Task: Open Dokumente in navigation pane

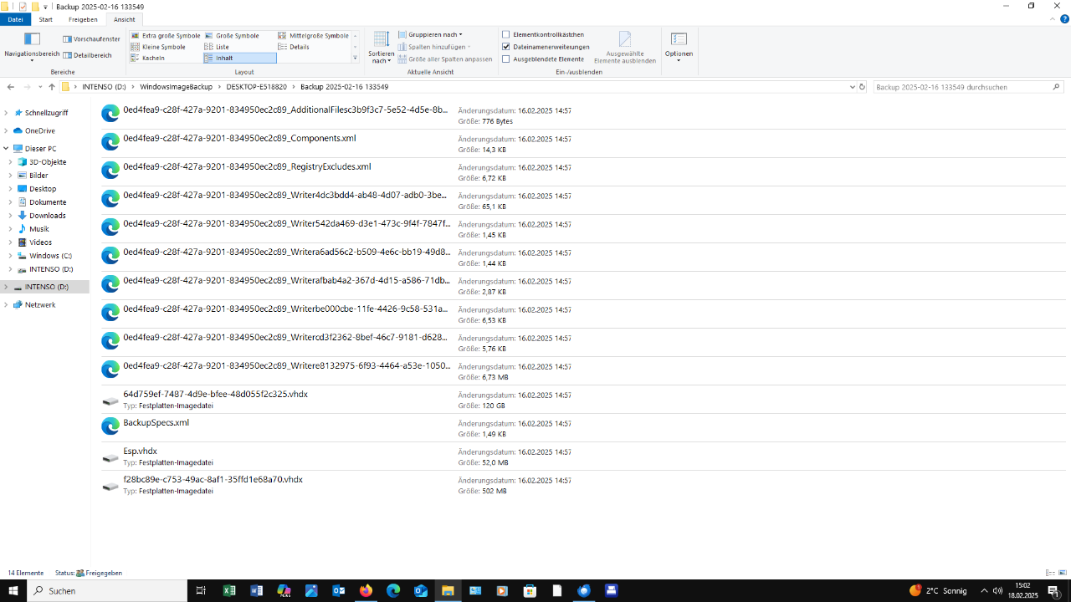Action: [48, 202]
